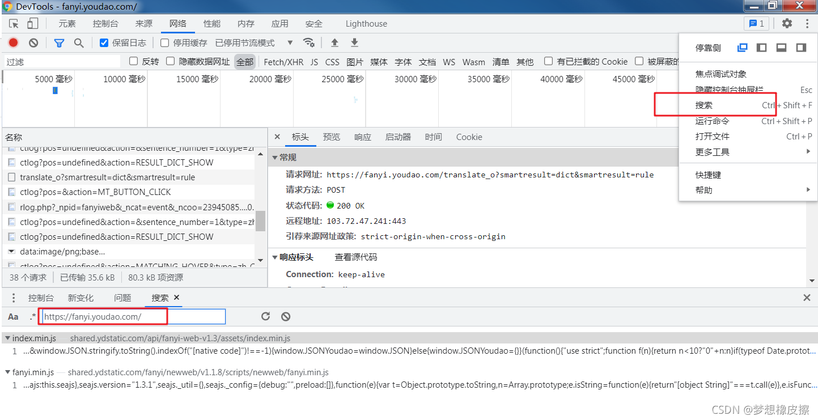The image size is (818, 420).
Task: Dock DevTools to separate window icon
Action: 742,48
